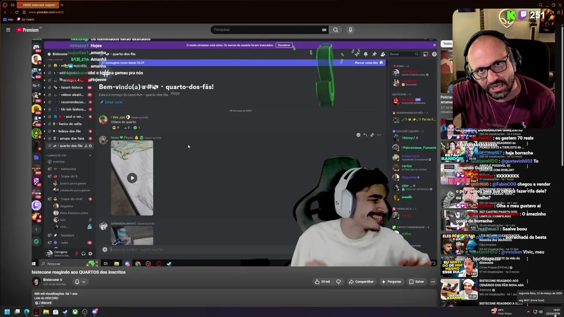Screen dimensions: 564x317
Task: Open the setups-dos-fans channel
Action: 68,138
